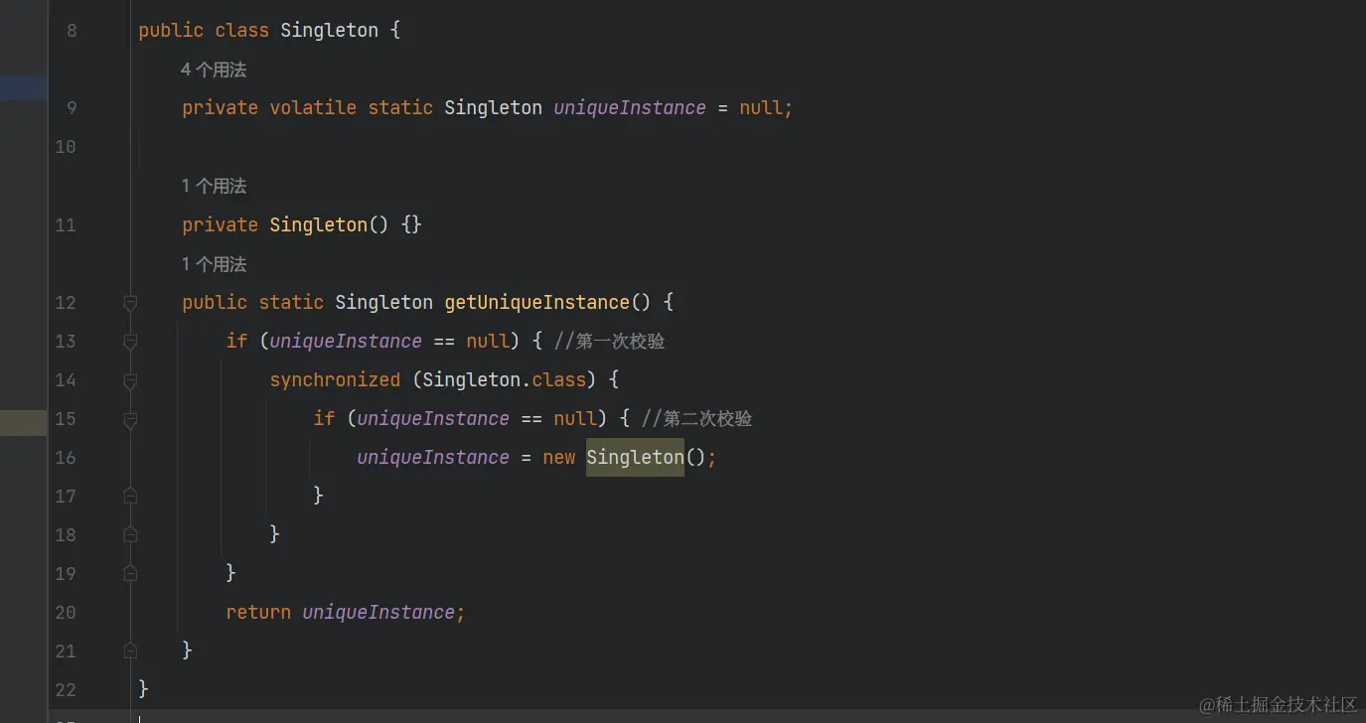Click line number 10 in gutter
The width and height of the screenshot is (1366, 723).
point(66,147)
